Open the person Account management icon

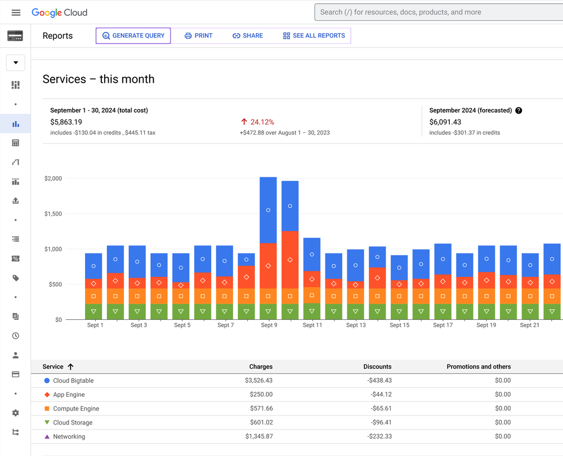[15, 355]
